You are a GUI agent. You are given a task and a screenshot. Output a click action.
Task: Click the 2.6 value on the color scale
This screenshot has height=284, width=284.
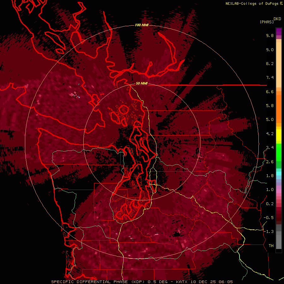(270, 162)
